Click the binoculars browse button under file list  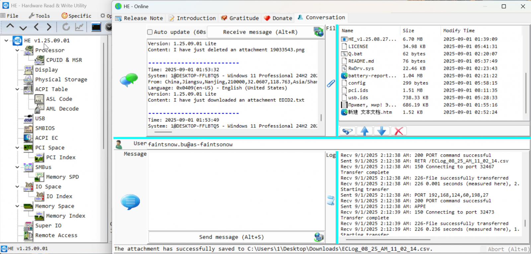(347, 131)
